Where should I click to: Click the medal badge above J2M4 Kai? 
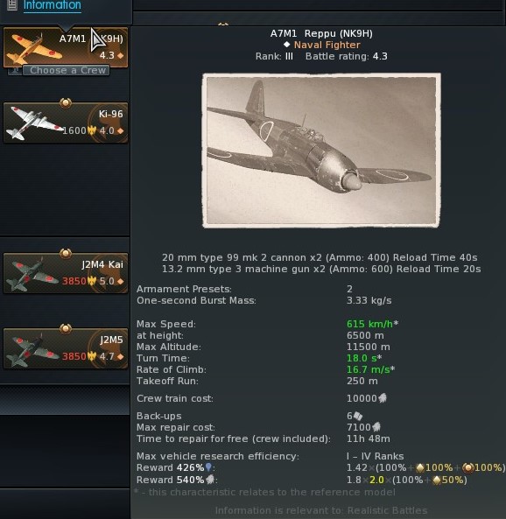coord(66,253)
